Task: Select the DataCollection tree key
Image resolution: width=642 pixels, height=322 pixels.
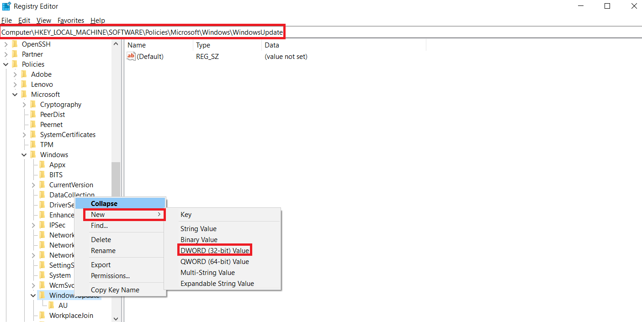Action: [72, 195]
